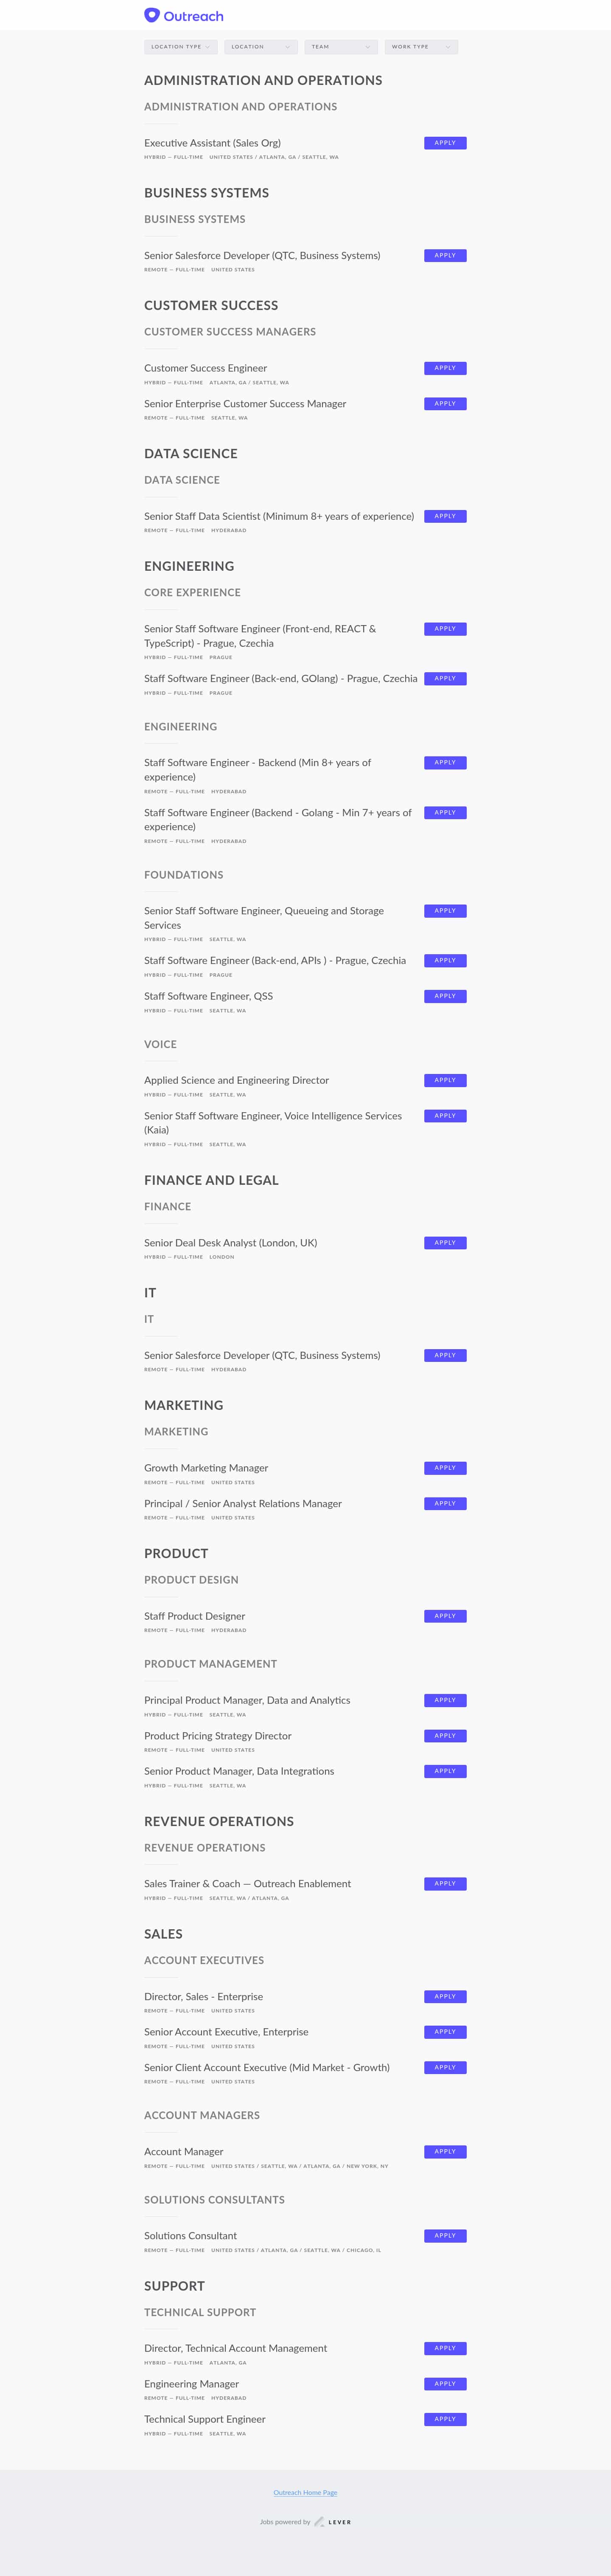611x2576 pixels.
Task: Apply to Staff Software Engineer, QSS
Action: tap(444, 996)
